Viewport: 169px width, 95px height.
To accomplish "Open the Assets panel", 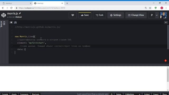I will tap(14, 94).
